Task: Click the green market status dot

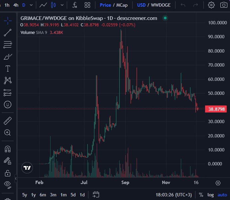Action: 165,18
